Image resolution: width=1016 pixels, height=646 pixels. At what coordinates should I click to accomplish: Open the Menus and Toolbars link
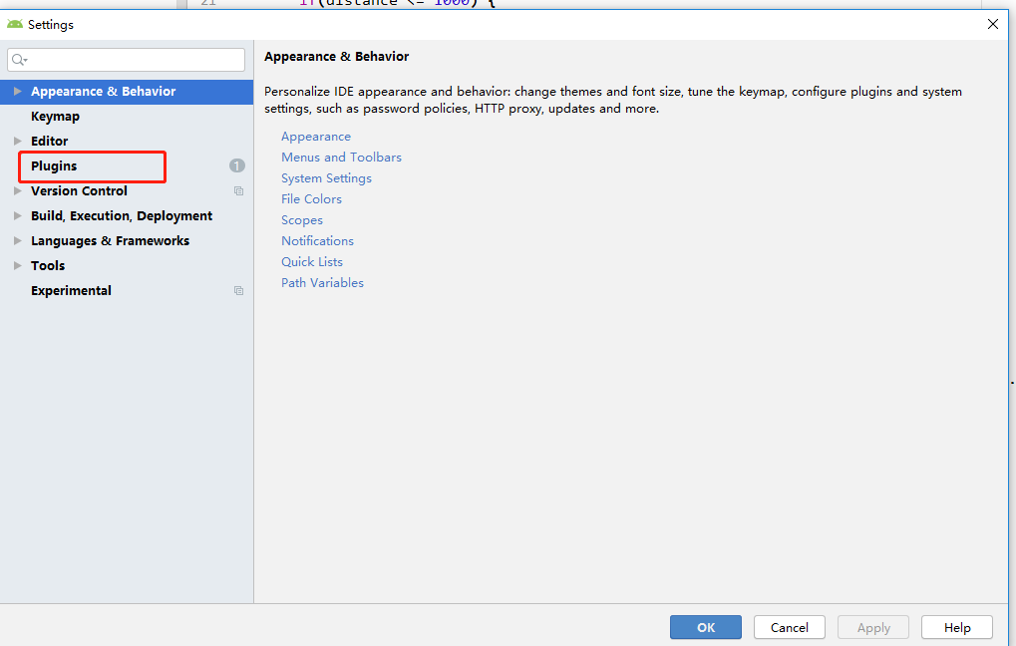341,158
